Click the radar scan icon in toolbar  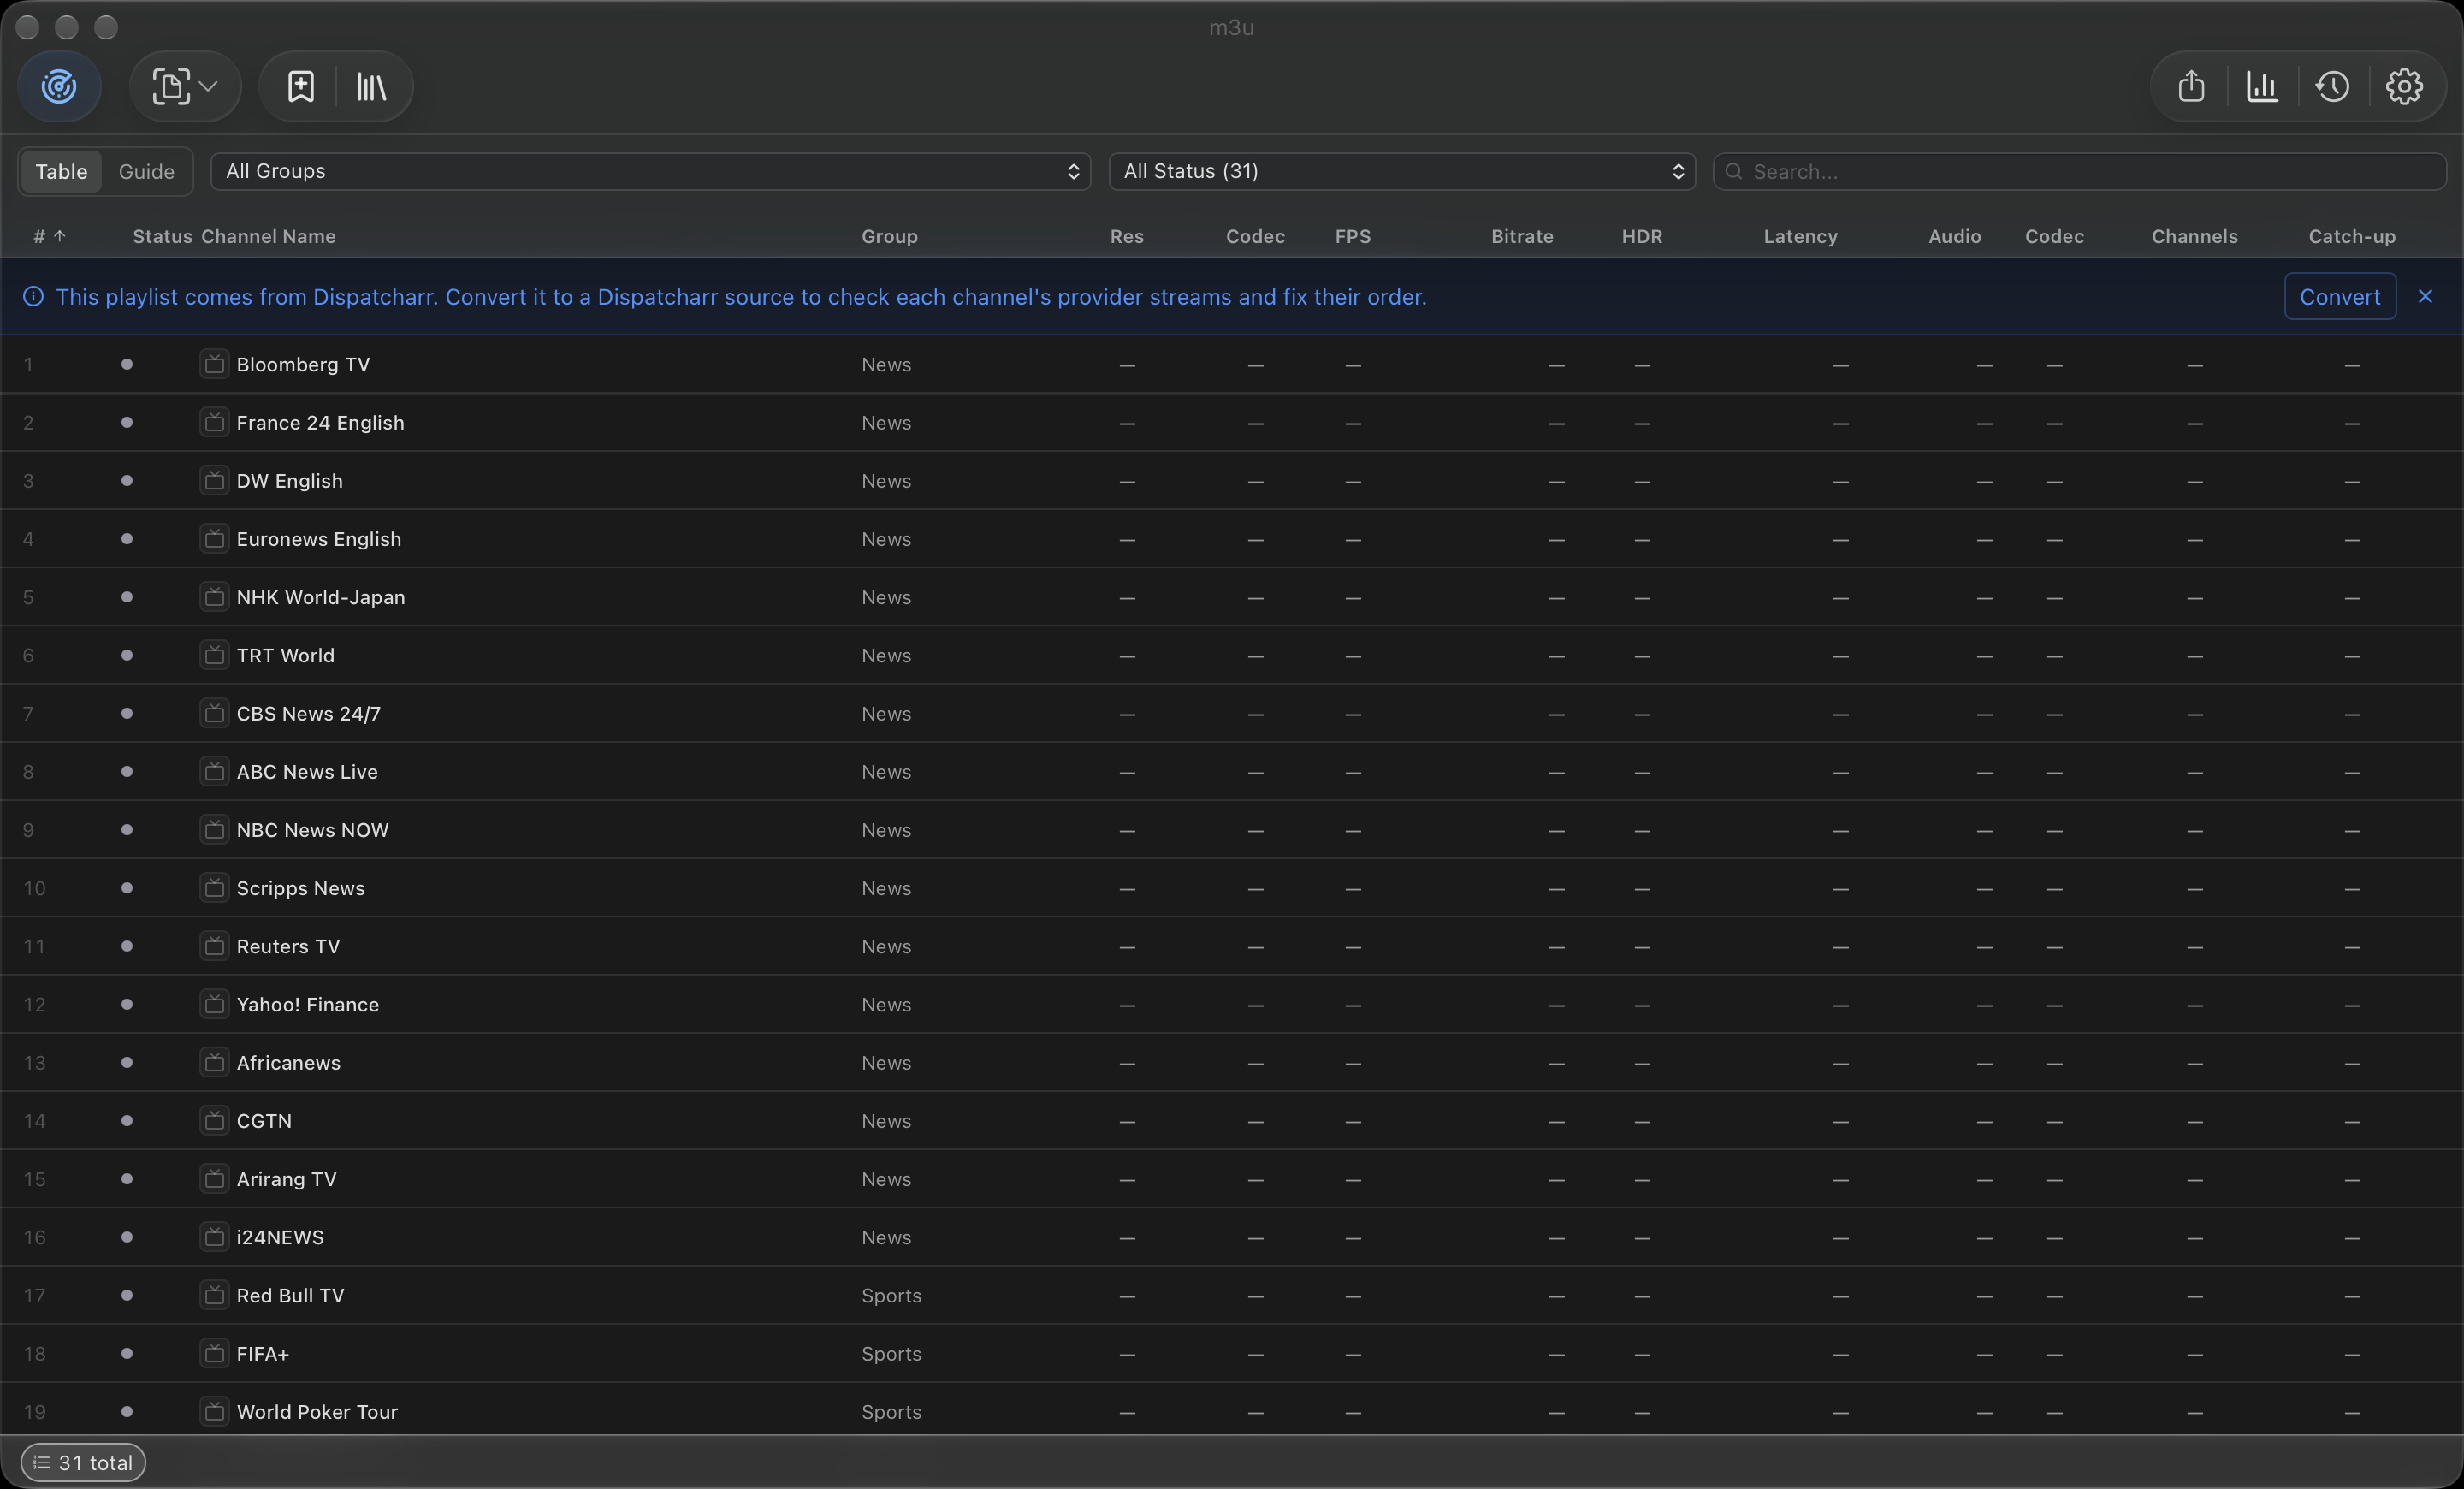[59, 86]
